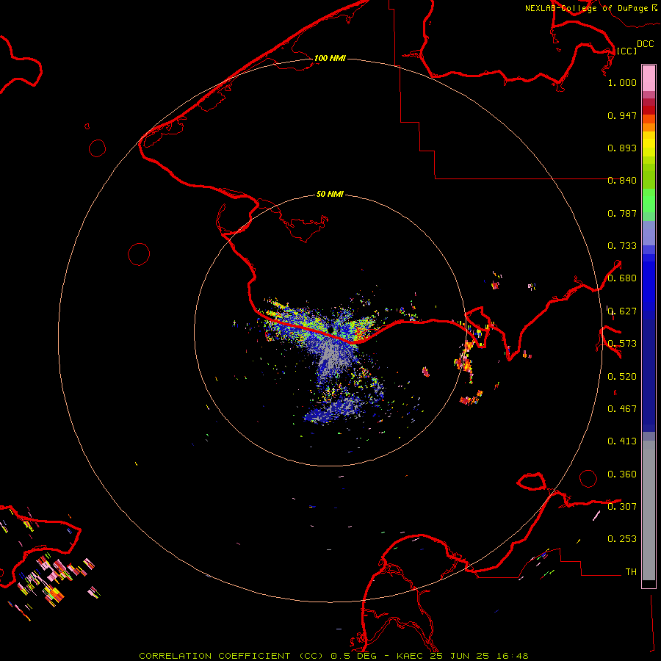Click the 50 NMI range ring label
The height and width of the screenshot is (661, 661).
pyautogui.click(x=330, y=194)
